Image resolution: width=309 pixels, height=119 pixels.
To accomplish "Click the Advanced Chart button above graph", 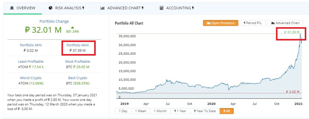I will (285, 23).
